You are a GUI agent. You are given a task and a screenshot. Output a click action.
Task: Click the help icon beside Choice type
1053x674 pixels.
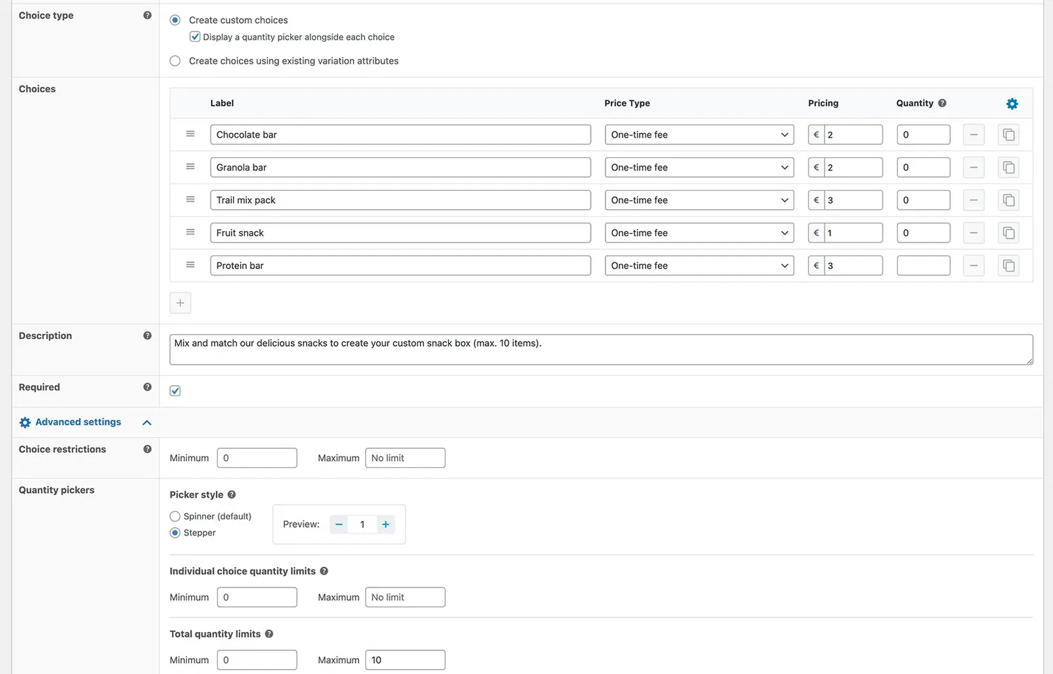pyautogui.click(x=147, y=15)
